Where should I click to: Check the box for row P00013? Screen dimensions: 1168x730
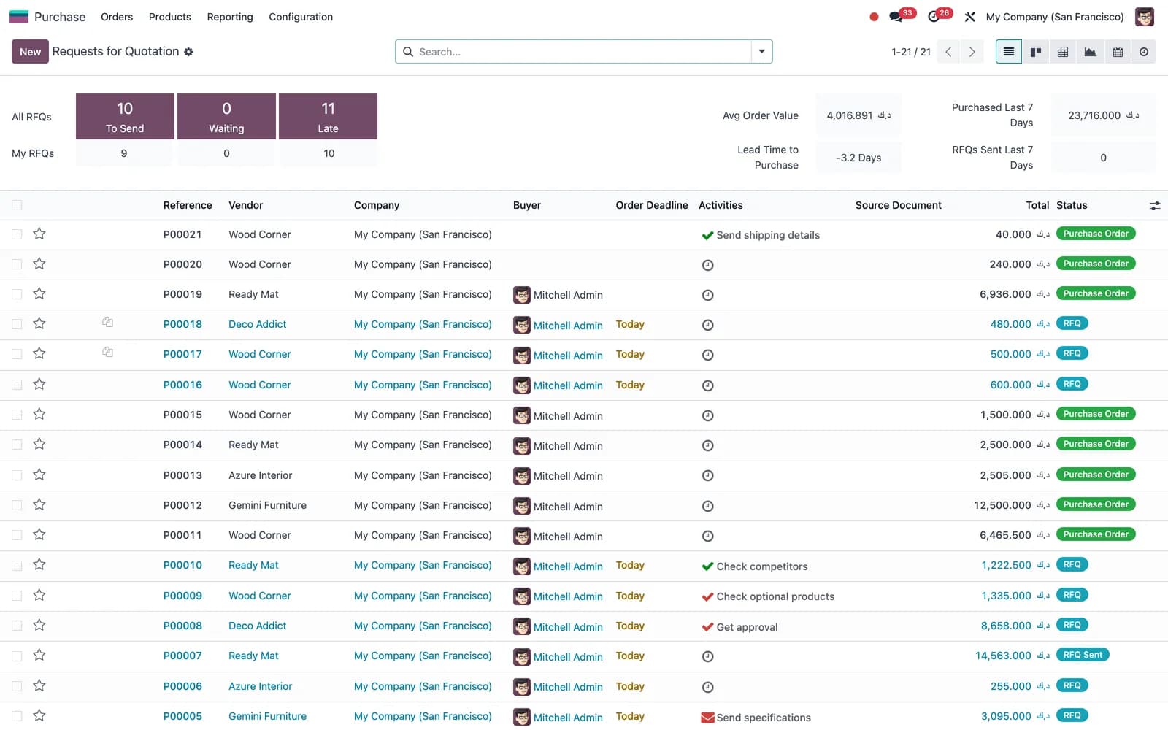pos(17,475)
